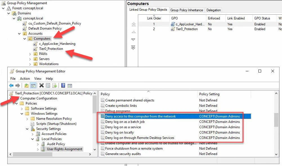Click the editor tree horizontal scrollbar thumb

[x=33, y=154]
